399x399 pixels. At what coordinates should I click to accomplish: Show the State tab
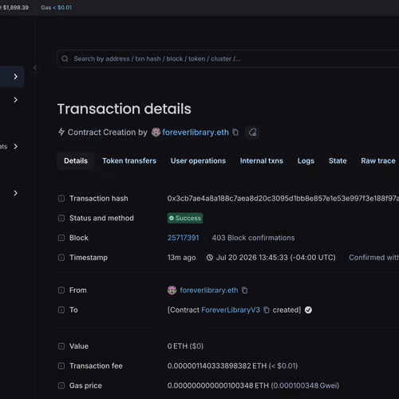click(x=338, y=161)
